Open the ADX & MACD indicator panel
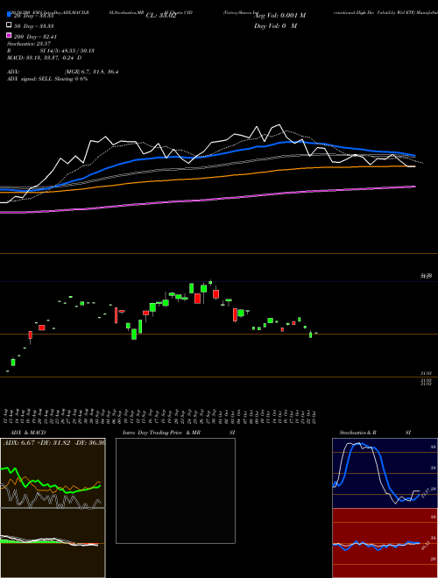Screen dimensions: 438x578 tap(53, 508)
